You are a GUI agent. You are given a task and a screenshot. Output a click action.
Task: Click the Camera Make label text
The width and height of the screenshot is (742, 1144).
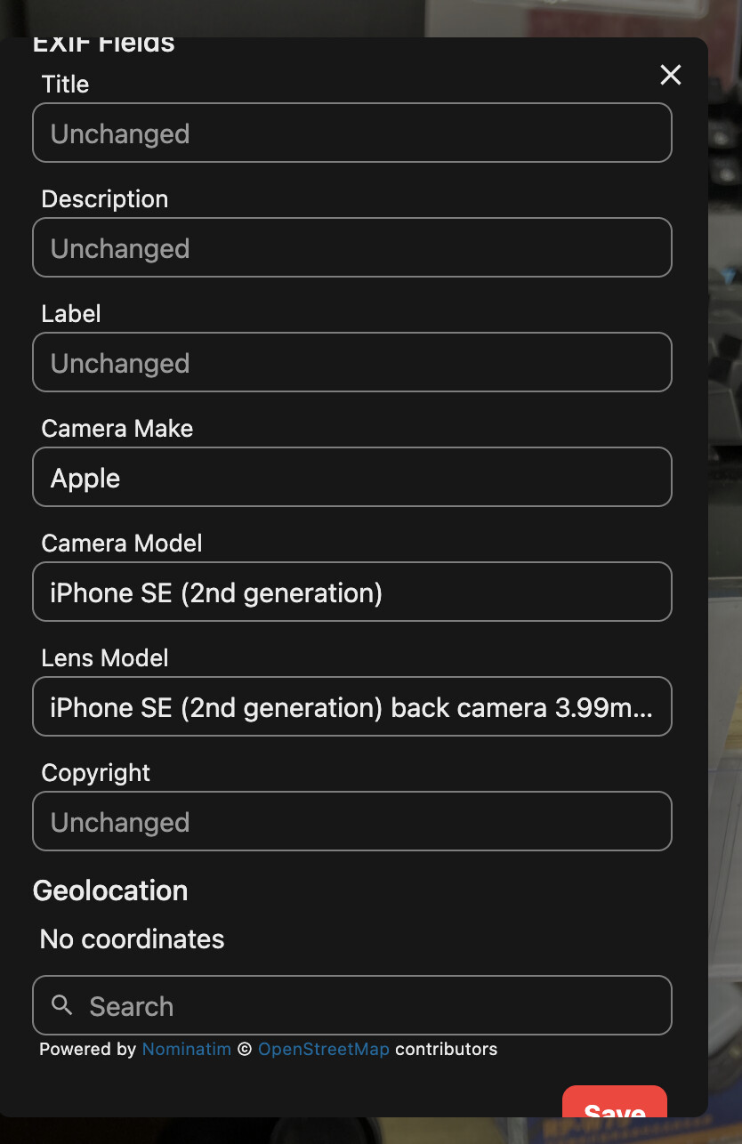click(117, 429)
